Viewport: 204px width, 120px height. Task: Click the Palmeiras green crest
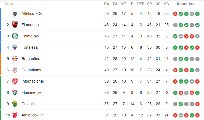click(15, 36)
